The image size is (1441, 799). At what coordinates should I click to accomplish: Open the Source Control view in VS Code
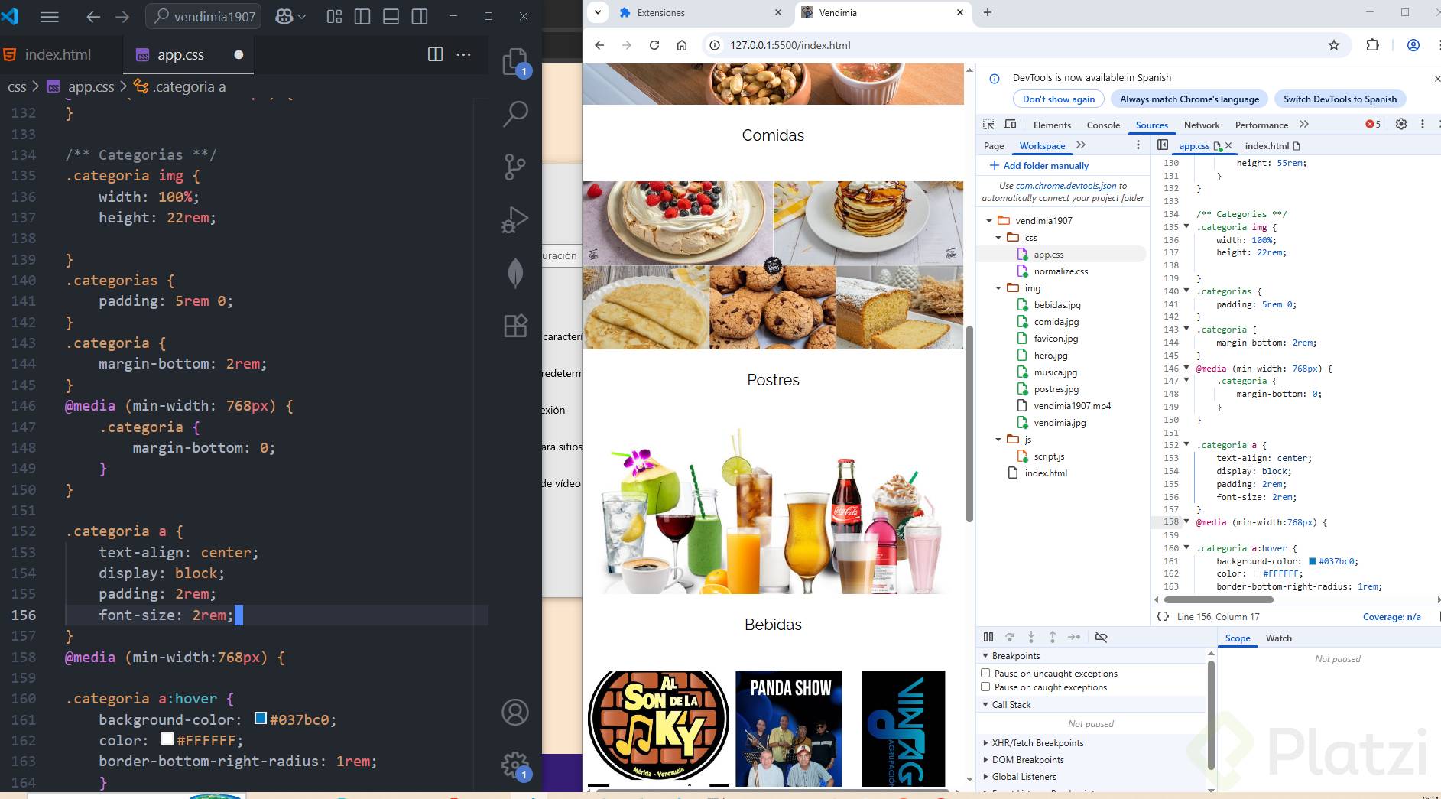tap(515, 167)
